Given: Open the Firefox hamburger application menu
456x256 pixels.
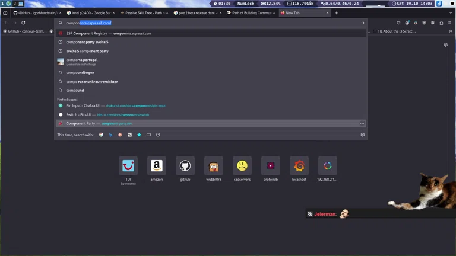Looking at the screenshot, I should pyautogui.click(x=450, y=23).
